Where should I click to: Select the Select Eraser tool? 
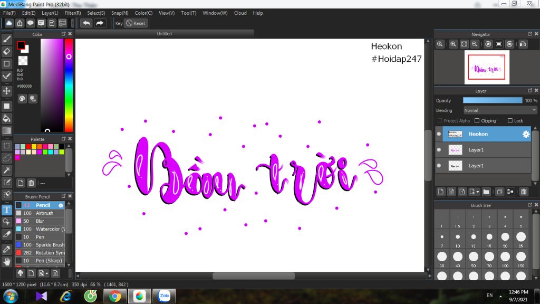coord(6,195)
